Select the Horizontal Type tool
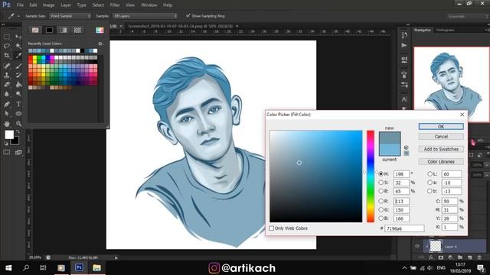Viewport: 490px width, 275px height. point(18,104)
